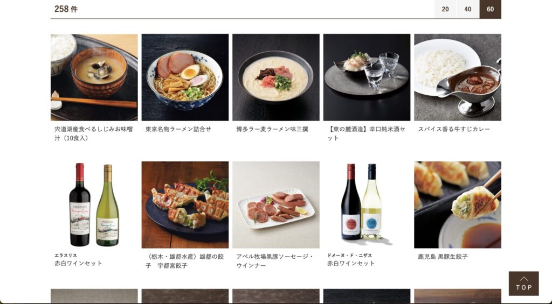
Task: Open the Hakata white ramen image
Action: [x=275, y=77]
